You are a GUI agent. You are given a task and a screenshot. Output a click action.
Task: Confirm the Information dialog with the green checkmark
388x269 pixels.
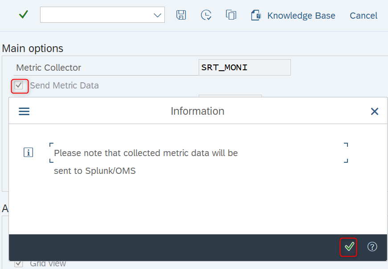coord(349,247)
